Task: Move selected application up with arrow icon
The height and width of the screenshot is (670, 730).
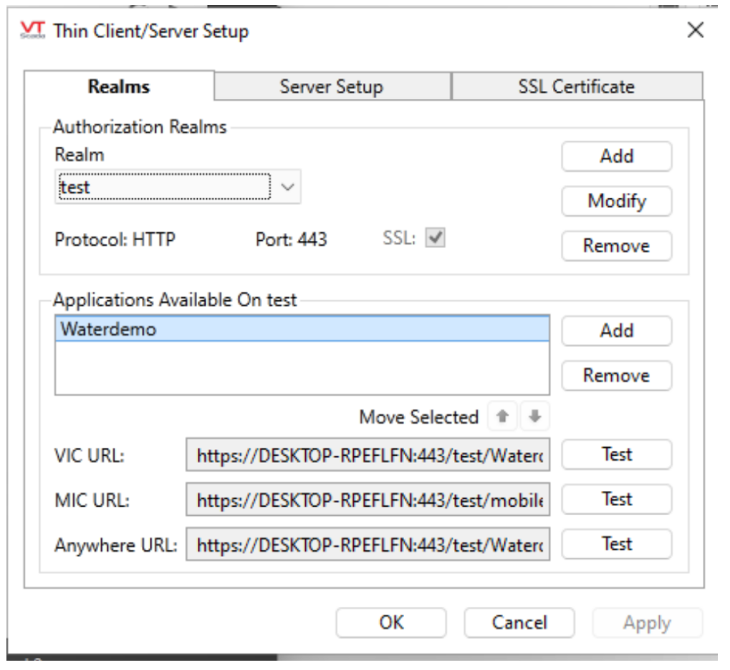Action: tap(502, 417)
